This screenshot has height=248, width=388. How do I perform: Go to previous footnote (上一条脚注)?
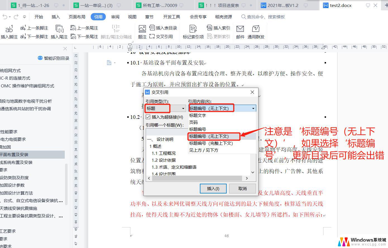[x=34, y=28]
